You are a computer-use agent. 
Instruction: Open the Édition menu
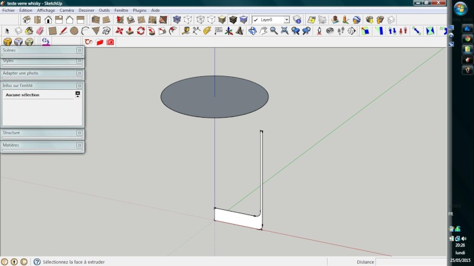coord(25,10)
